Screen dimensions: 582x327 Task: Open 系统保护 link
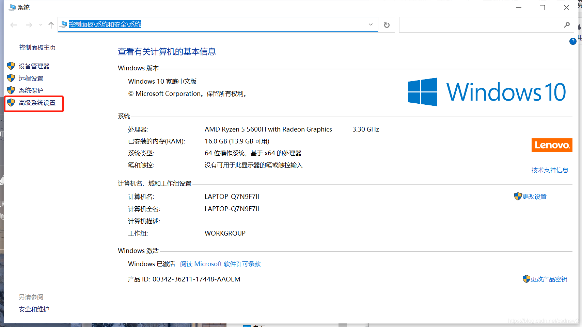31,90
